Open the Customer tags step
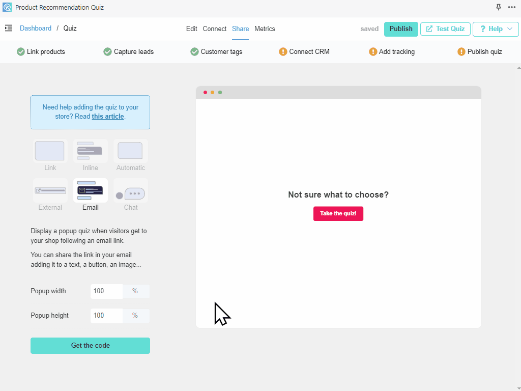The height and width of the screenshot is (391, 521). [x=216, y=51]
